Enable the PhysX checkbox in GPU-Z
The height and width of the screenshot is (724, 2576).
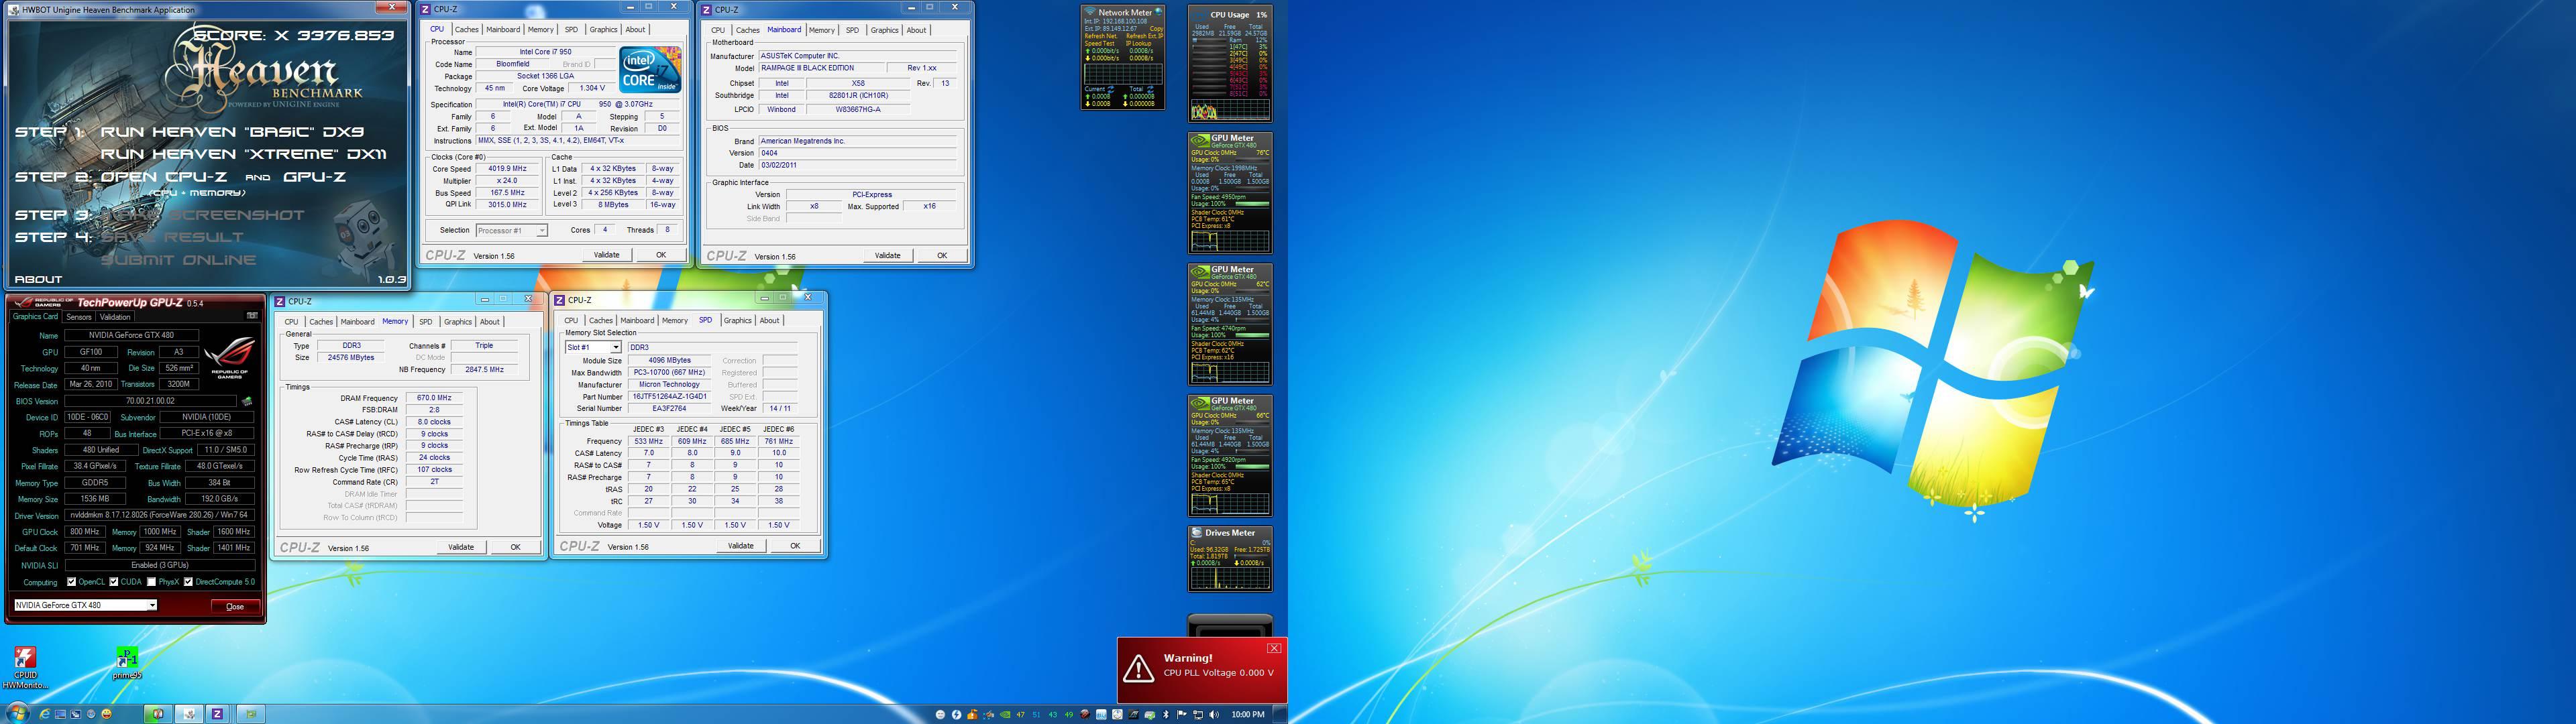point(151,582)
